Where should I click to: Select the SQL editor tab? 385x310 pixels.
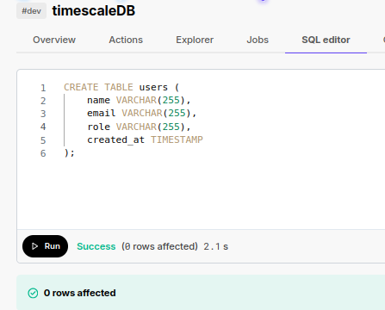326,40
